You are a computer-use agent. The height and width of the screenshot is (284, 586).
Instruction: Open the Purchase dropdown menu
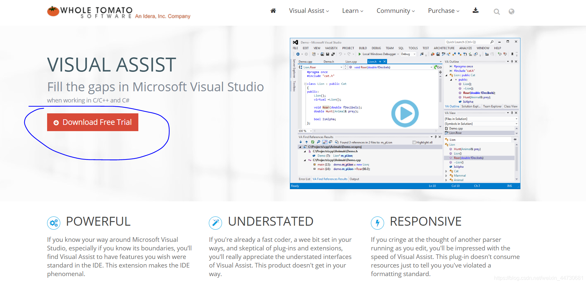click(444, 11)
